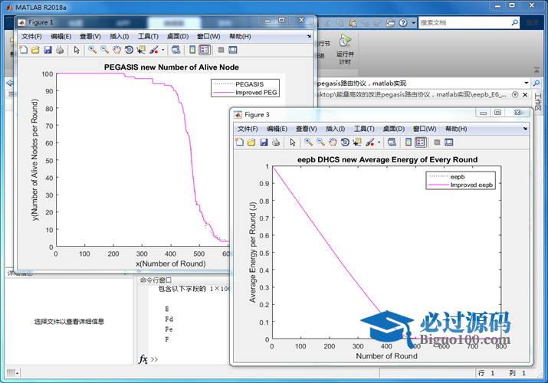Activate Zoom Out tool in Figure 1
548x383 pixels.
(104, 50)
